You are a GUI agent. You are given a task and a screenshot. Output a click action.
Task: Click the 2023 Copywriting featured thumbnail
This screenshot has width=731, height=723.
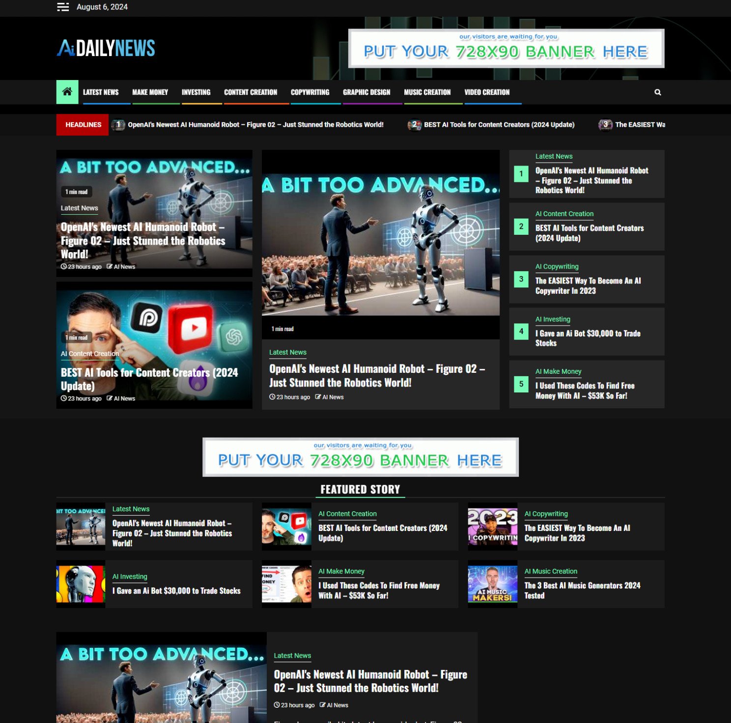click(492, 527)
